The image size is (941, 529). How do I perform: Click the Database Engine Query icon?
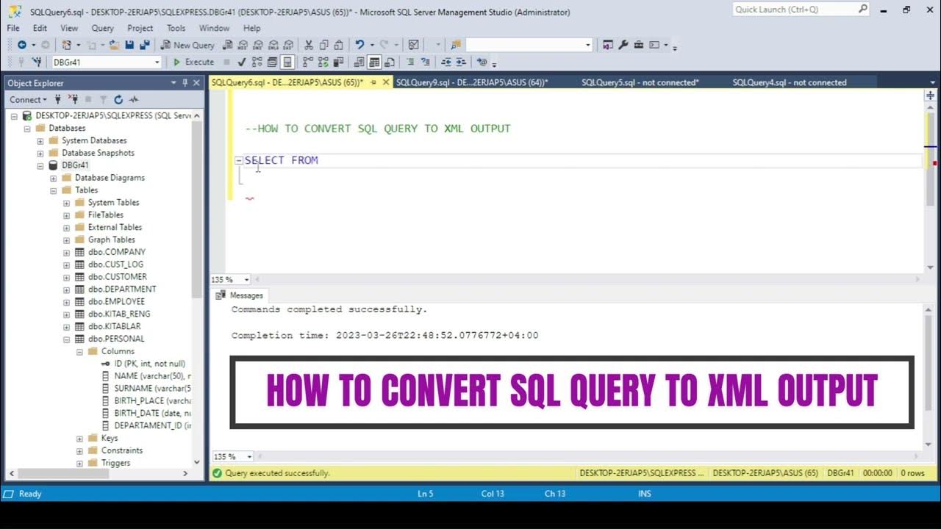click(228, 45)
